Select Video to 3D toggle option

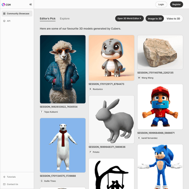(173, 19)
